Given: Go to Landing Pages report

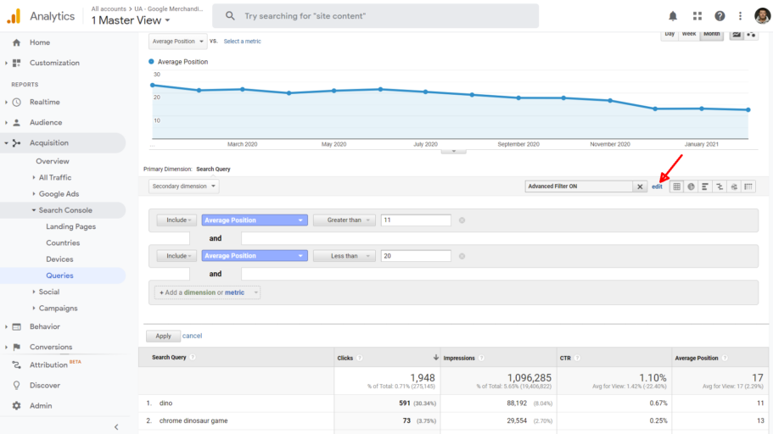Looking at the screenshot, I should tap(71, 226).
